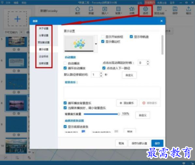Click the 升级账户 link
This screenshot has height=165, width=195.
(150, 2)
